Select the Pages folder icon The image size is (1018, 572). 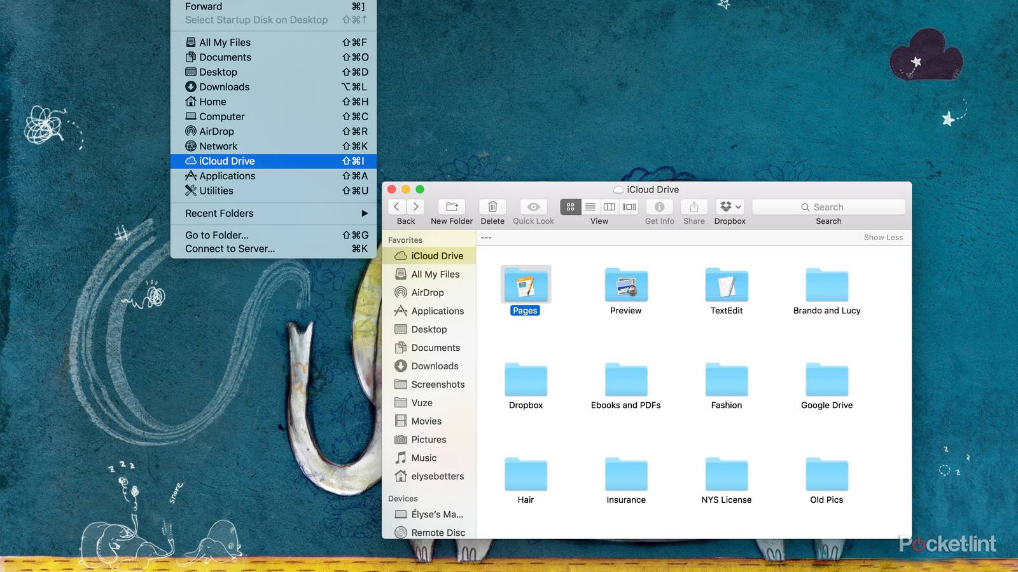(526, 285)
